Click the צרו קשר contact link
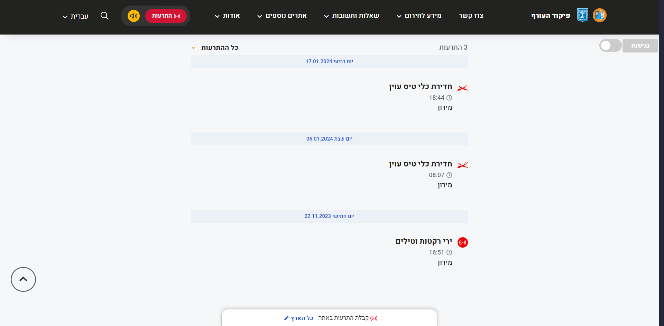Screen dimensions: 664x326 (x=471, y=16)
